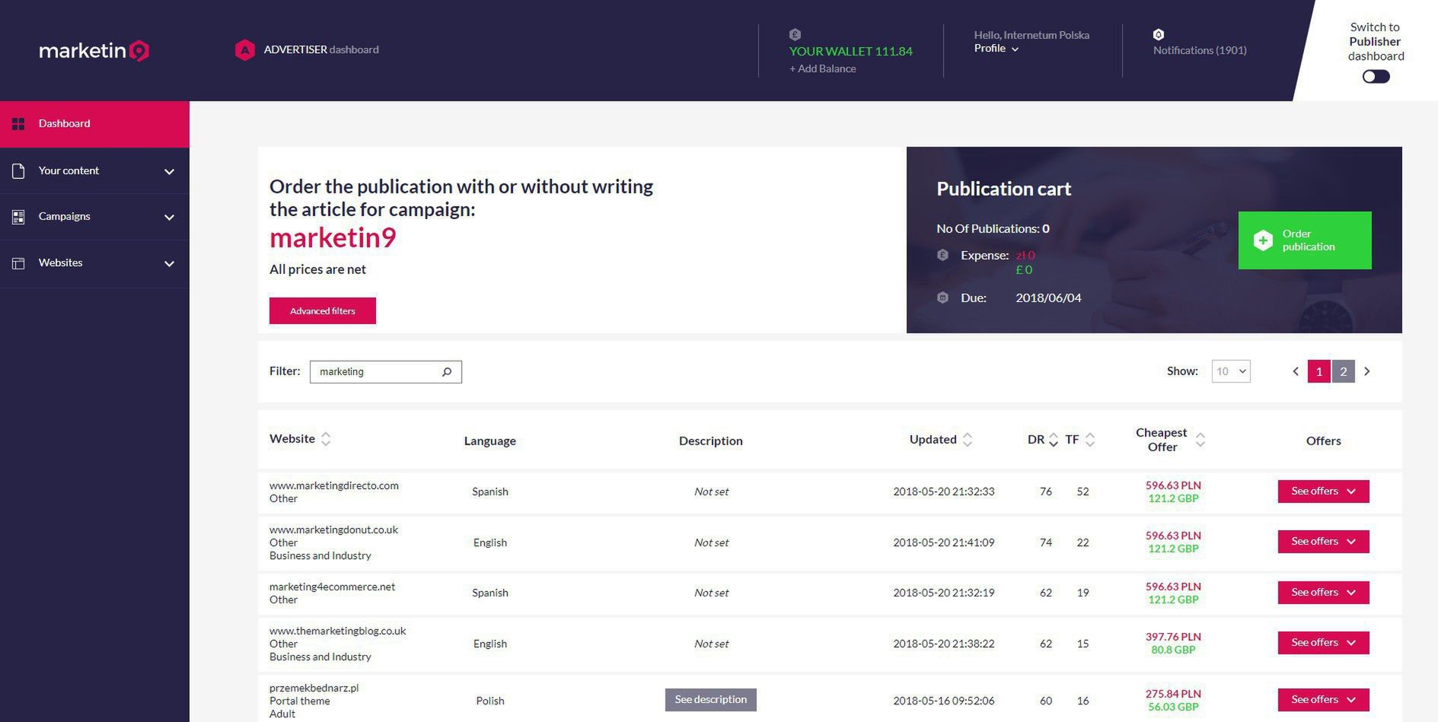Click the red Advertiser hexagon icon

click(x=244, y=50)
